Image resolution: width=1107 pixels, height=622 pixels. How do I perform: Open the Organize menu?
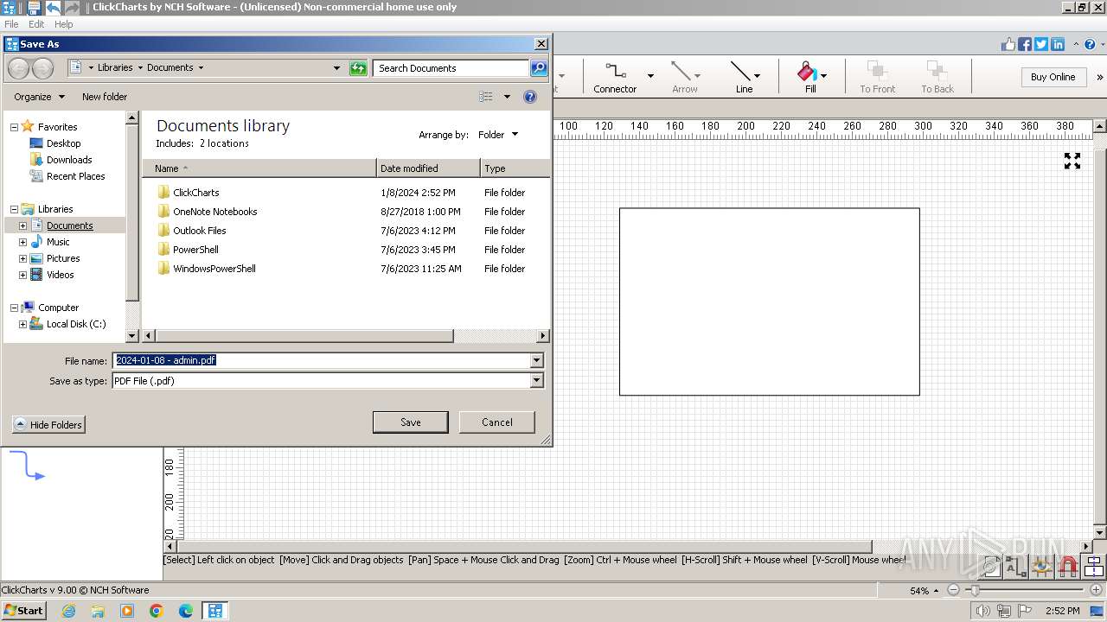[39, 97]
